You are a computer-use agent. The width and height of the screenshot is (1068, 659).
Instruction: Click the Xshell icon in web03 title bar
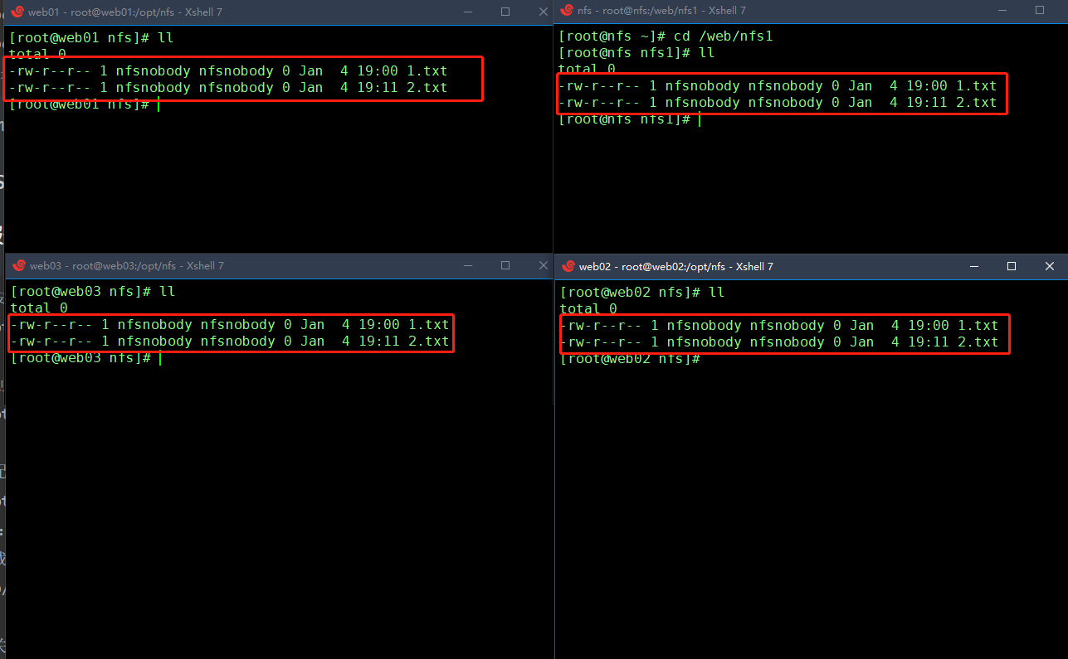point(17,266)
